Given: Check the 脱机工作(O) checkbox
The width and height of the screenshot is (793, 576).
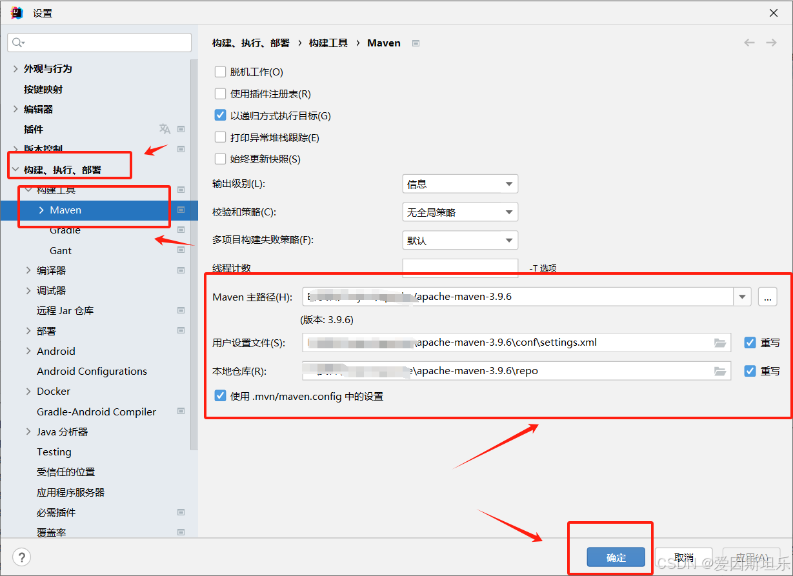Looking at the screenshot, I should point(220,72).
